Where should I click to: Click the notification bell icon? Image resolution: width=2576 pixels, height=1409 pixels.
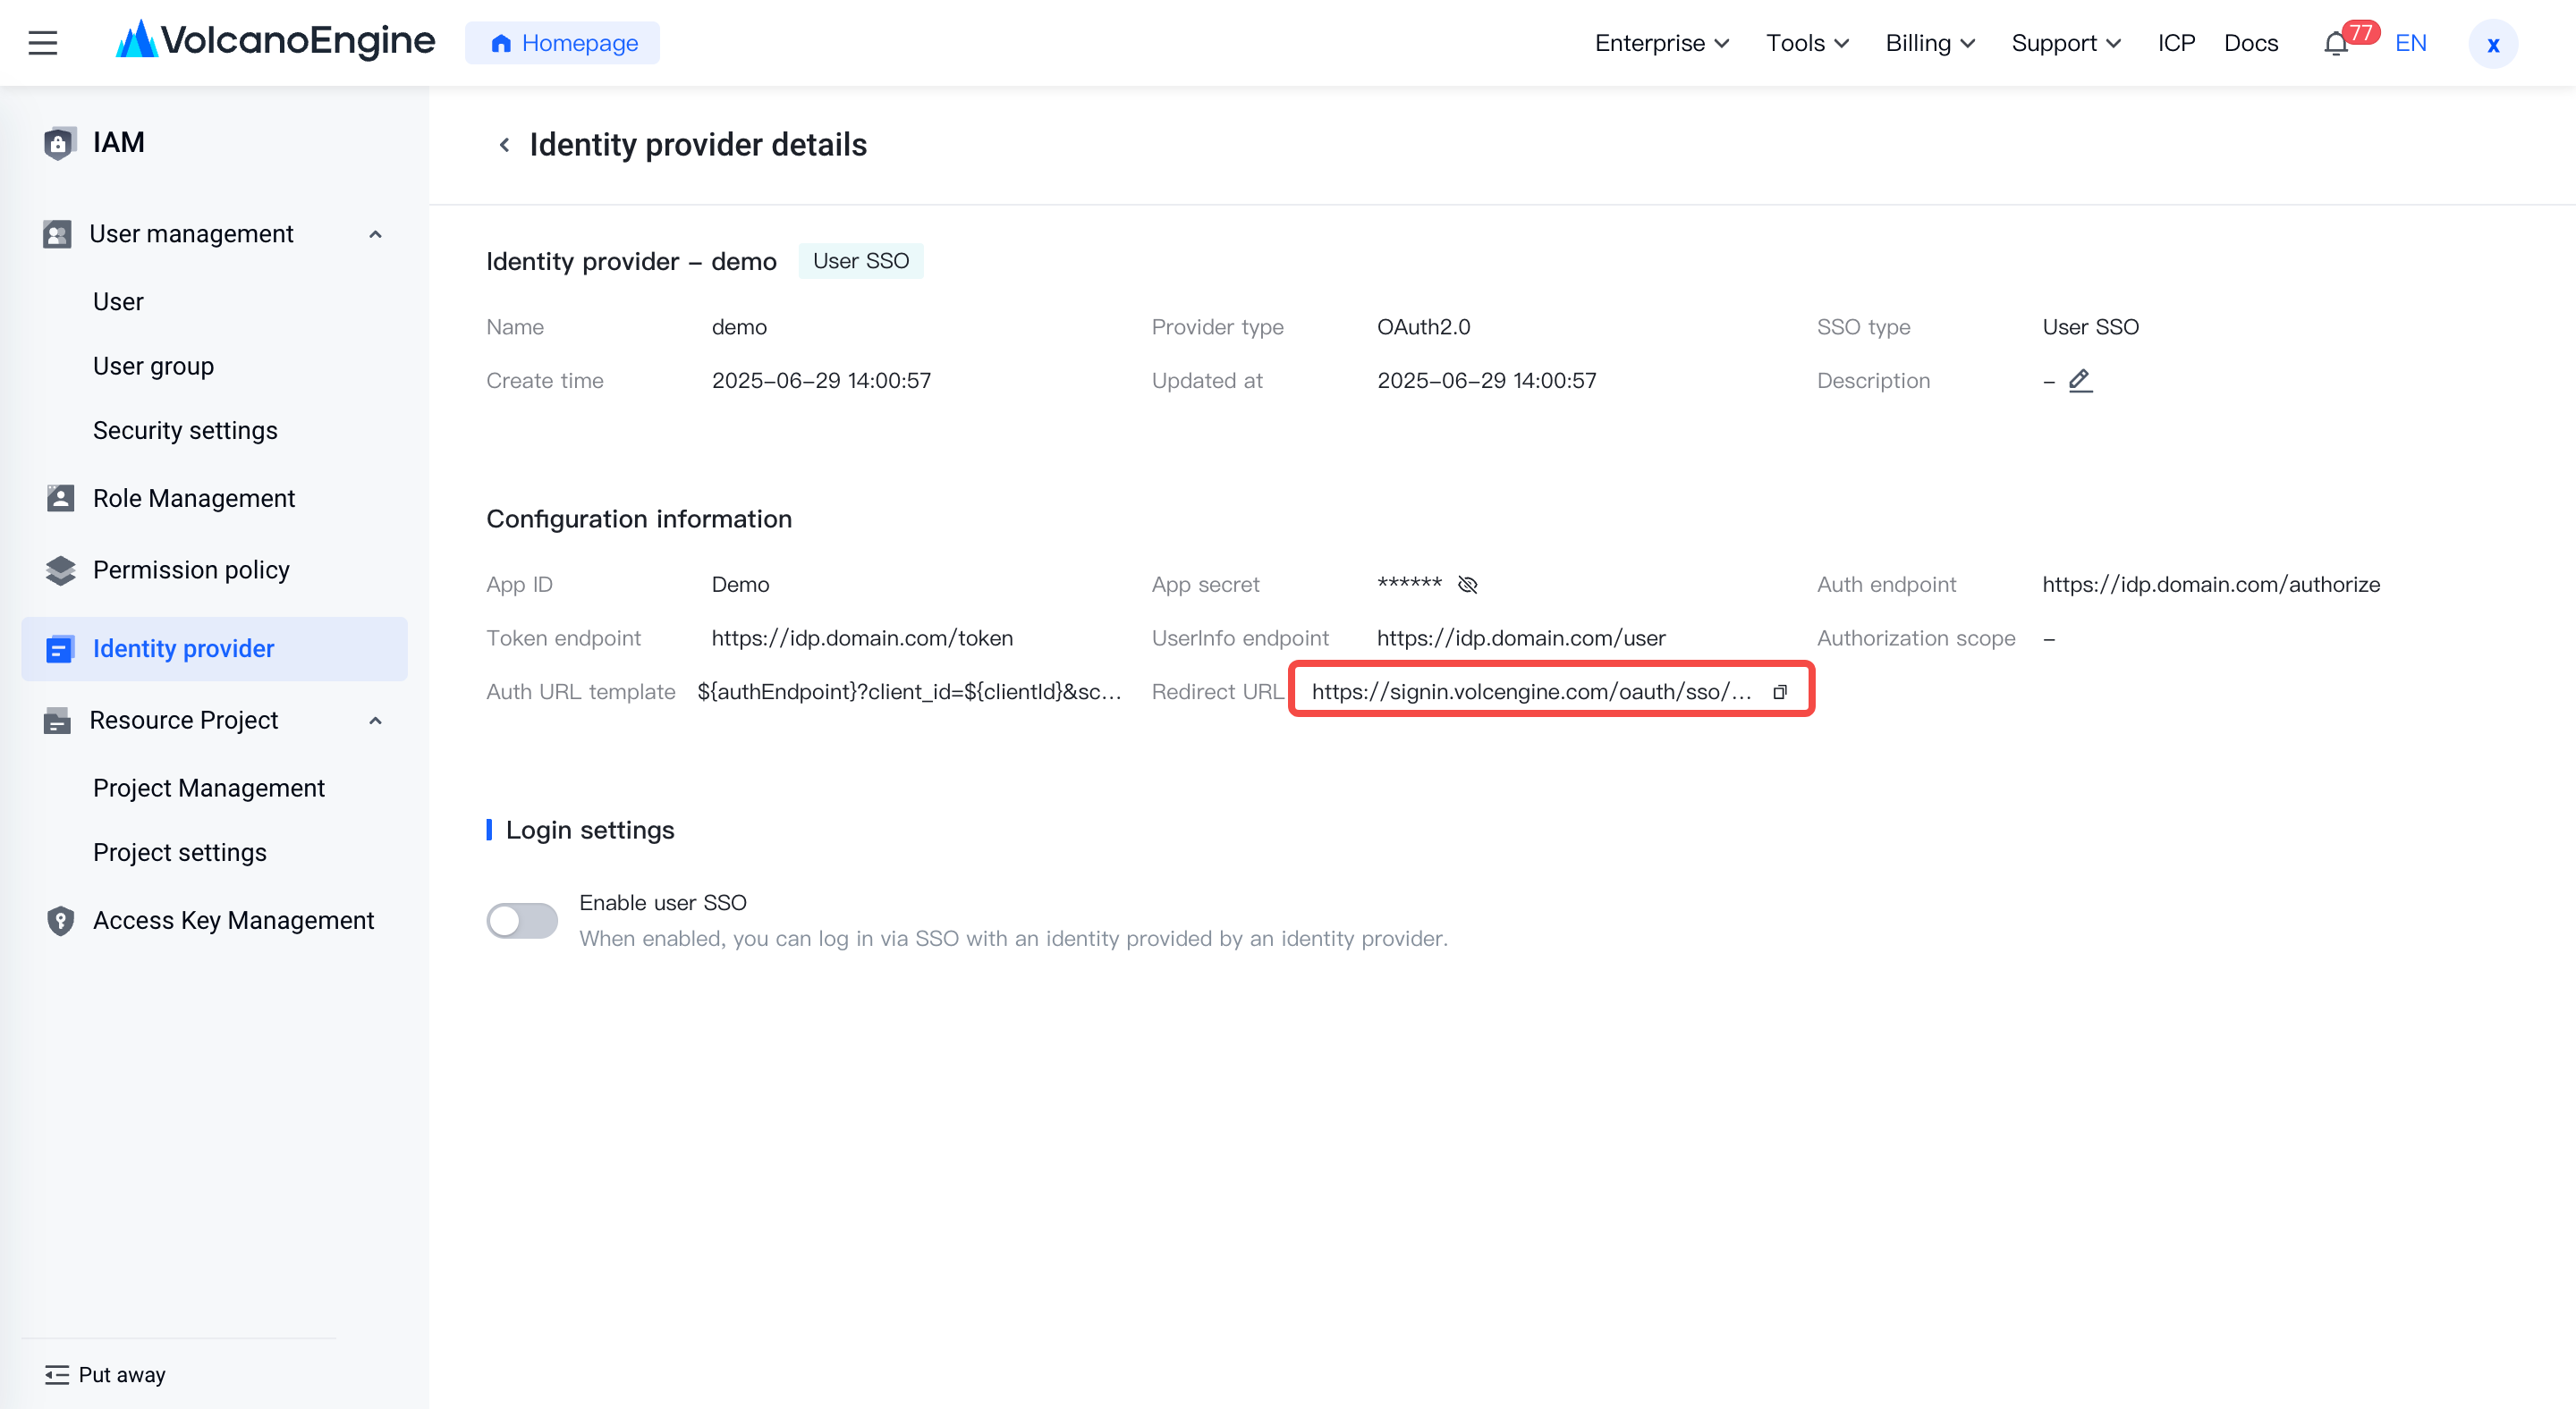2335,44
